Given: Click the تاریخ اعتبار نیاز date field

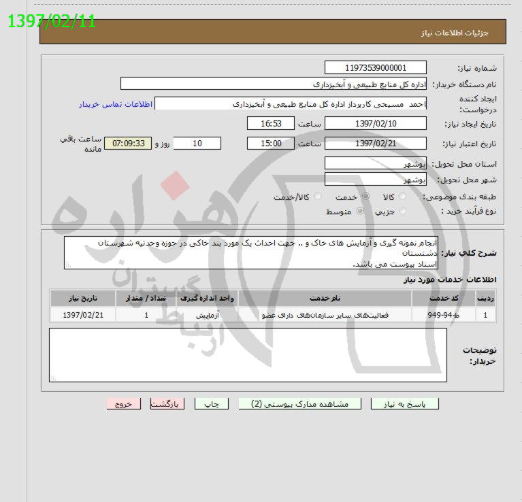Looking at the screenshot, I should coord(376,144).
